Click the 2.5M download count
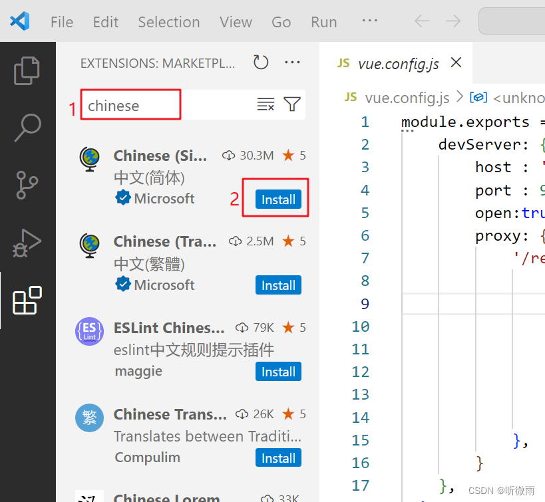 [260, 241]
